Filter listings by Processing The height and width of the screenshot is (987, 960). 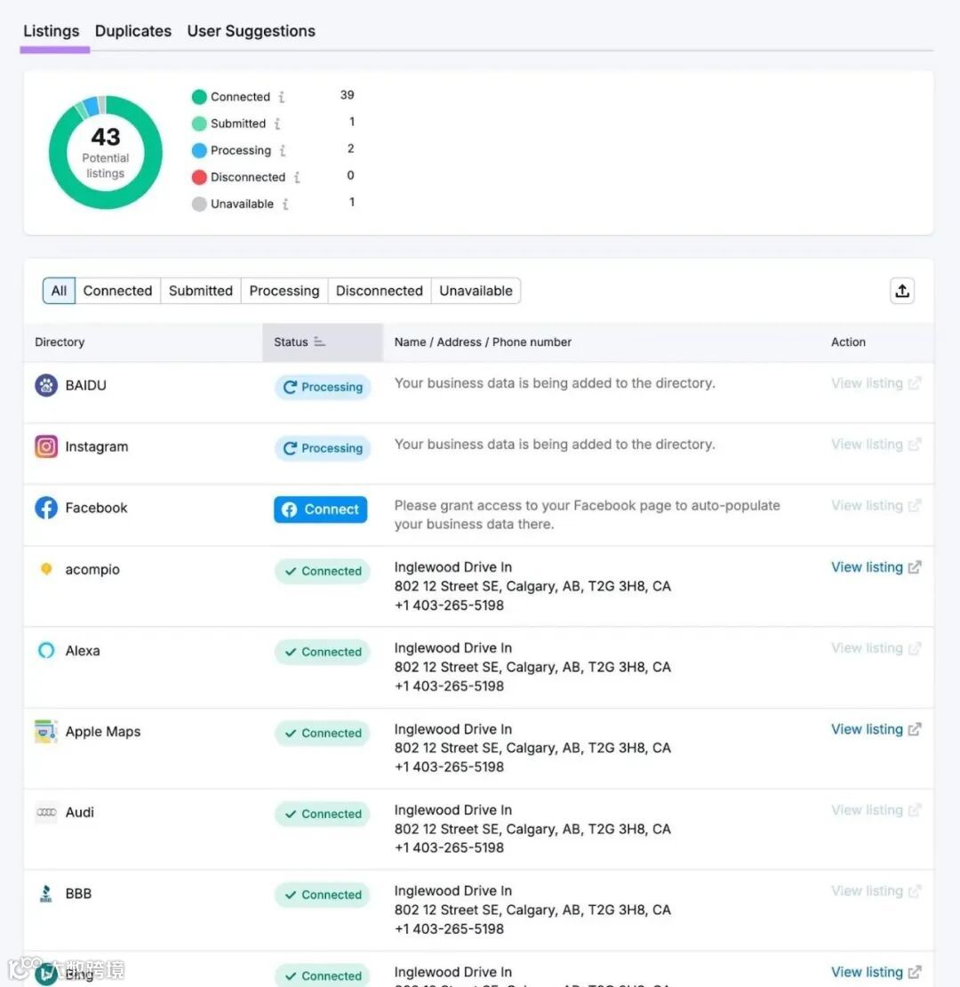[284, 291]
